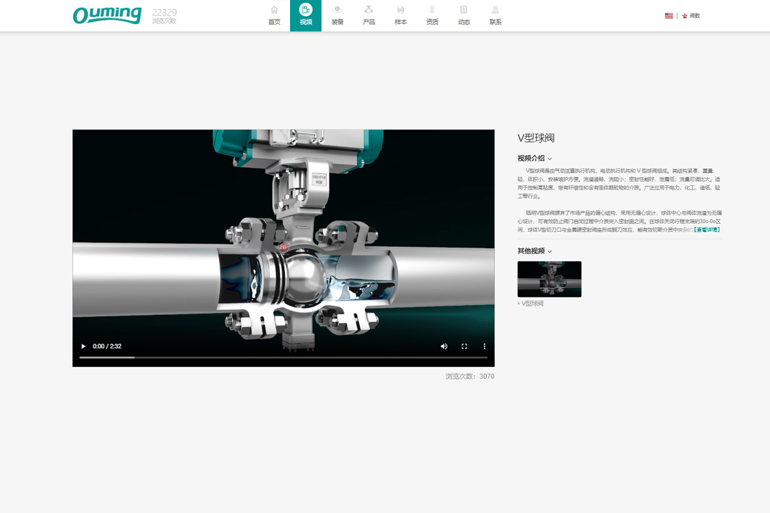Screen dimensions: 770x513
Task: Play the V型球阀 video
Action: (x=83, y=346)
